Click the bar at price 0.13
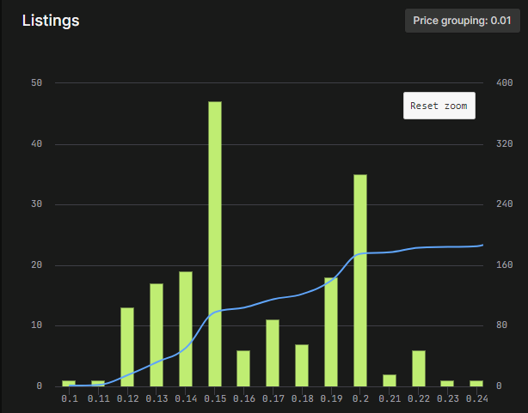This screenshot has height=413, width=528. [157, 335]
